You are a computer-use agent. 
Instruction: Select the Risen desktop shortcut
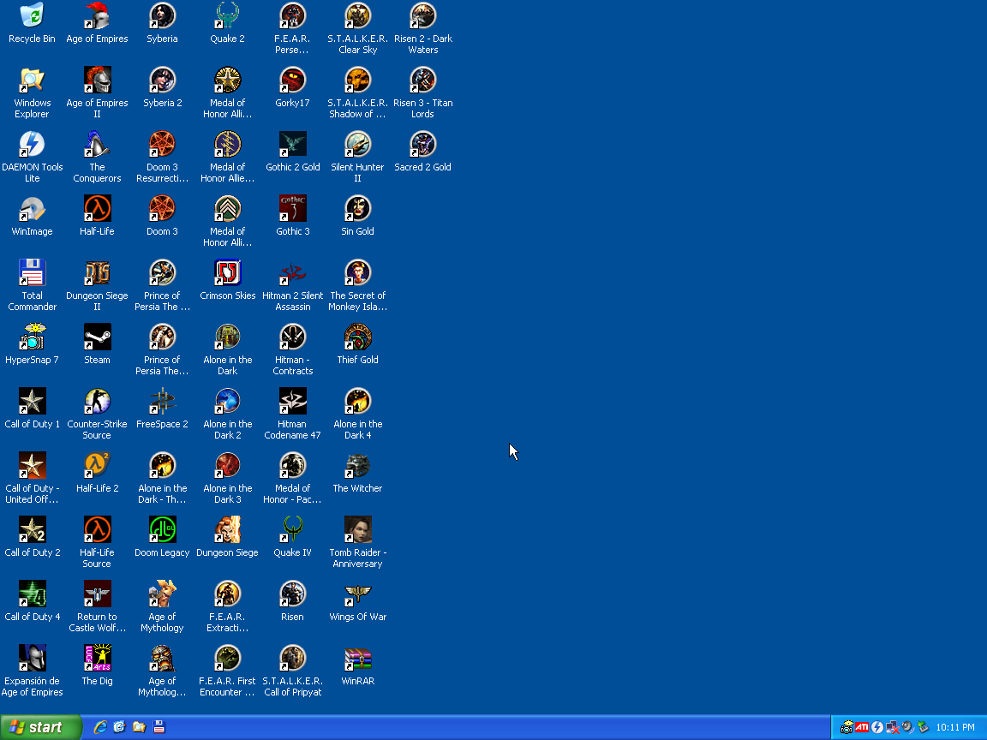tap(293, 594)
